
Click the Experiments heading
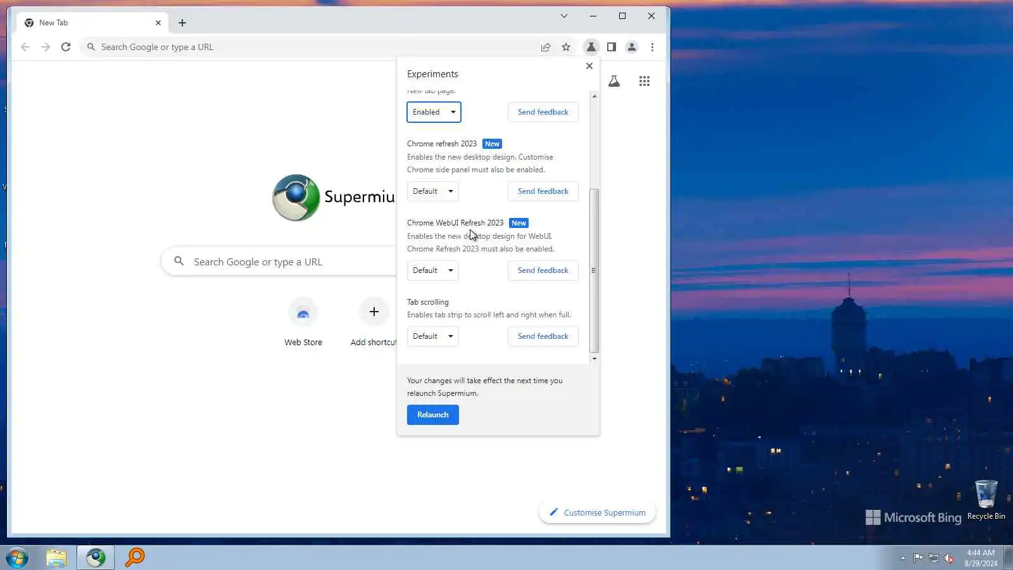coord(432,74)
